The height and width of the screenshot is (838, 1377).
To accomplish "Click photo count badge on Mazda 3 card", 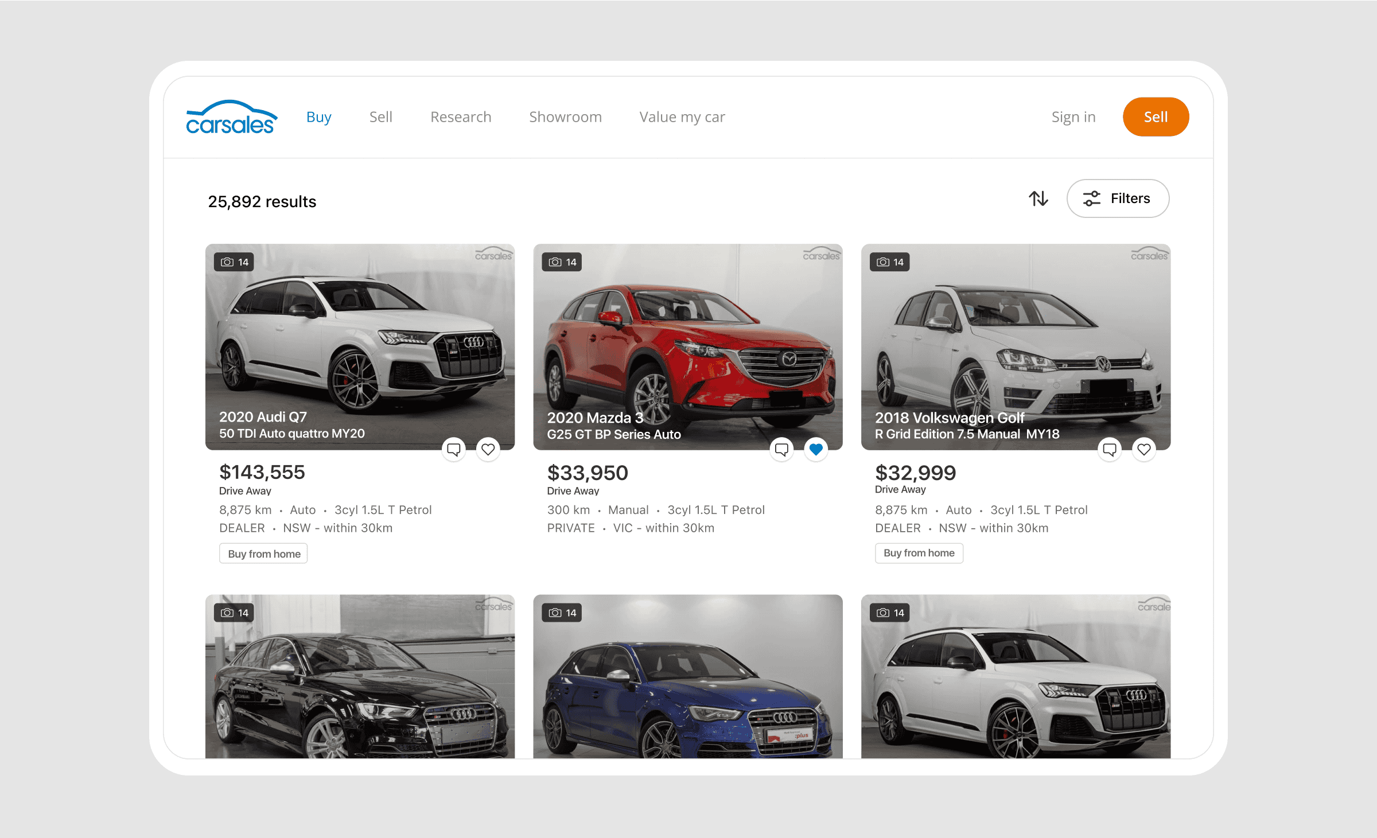I will click(562, 262).
